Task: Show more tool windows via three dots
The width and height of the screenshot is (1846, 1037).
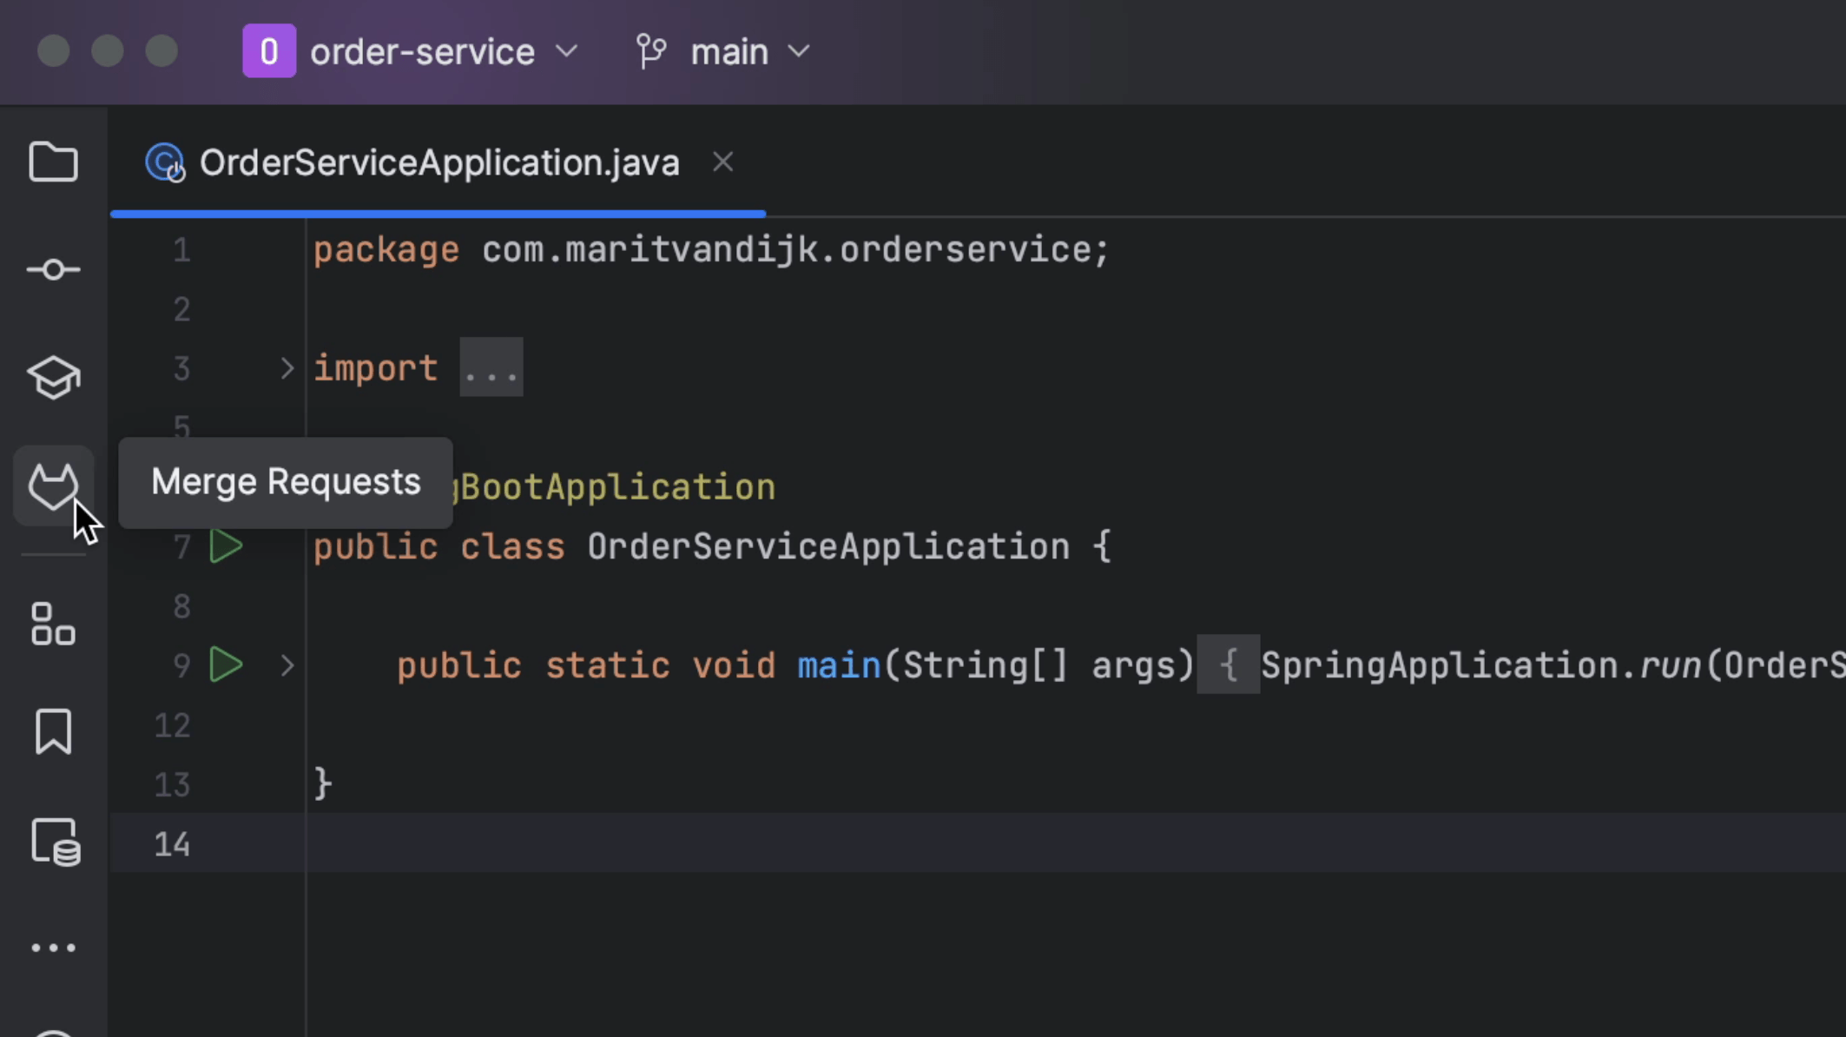Action: click(53, 948)
